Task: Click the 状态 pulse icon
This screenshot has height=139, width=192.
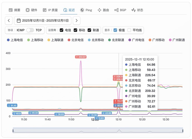Action: [x=134, y=10]
